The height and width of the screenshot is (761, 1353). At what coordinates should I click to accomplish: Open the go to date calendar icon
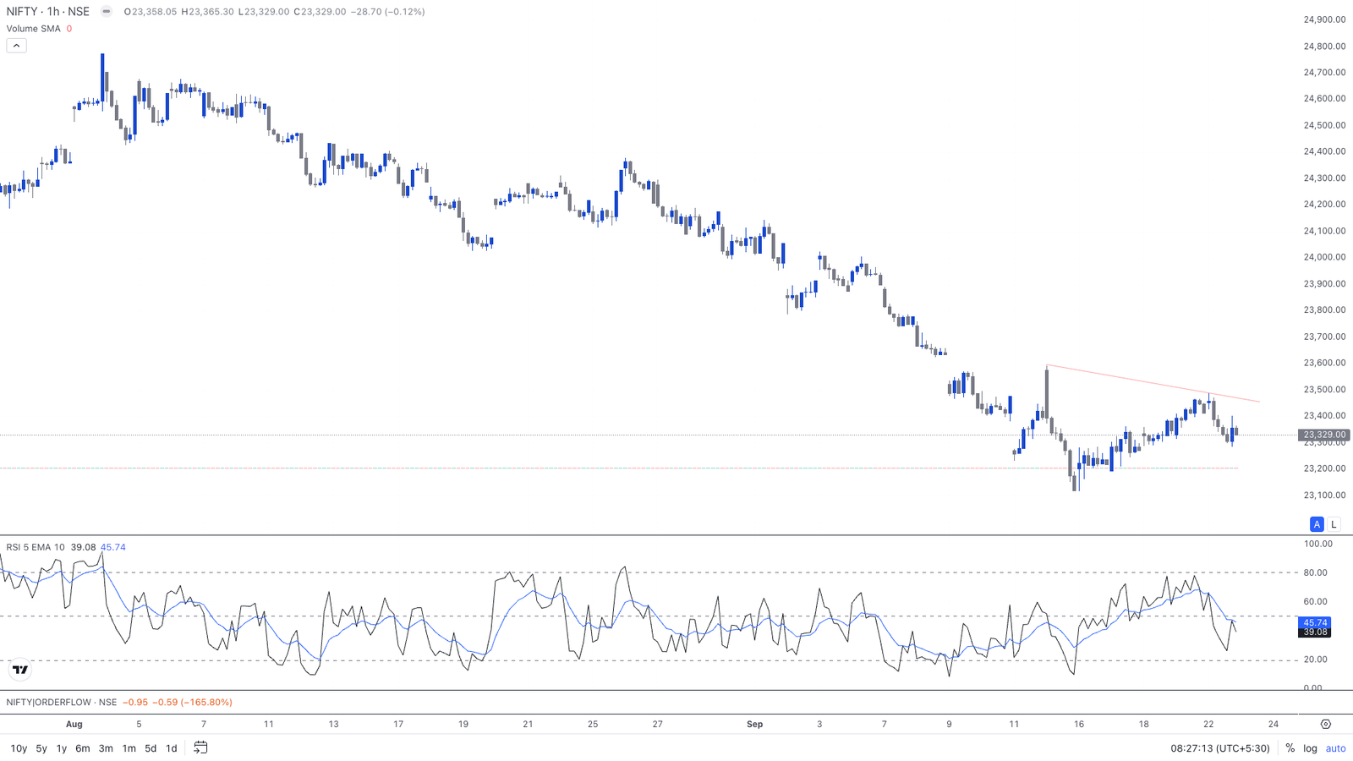point(200,747)
